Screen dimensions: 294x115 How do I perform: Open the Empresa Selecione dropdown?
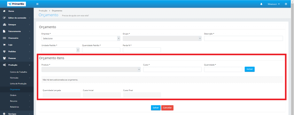pyautogui.click(x=81, y=38)
